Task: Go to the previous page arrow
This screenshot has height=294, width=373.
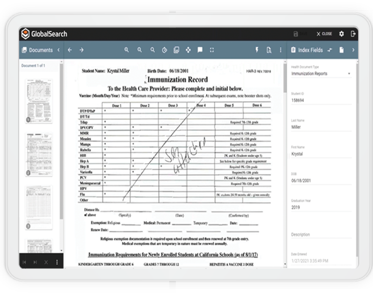Action: pyautogui.click(x=70, y=50)
